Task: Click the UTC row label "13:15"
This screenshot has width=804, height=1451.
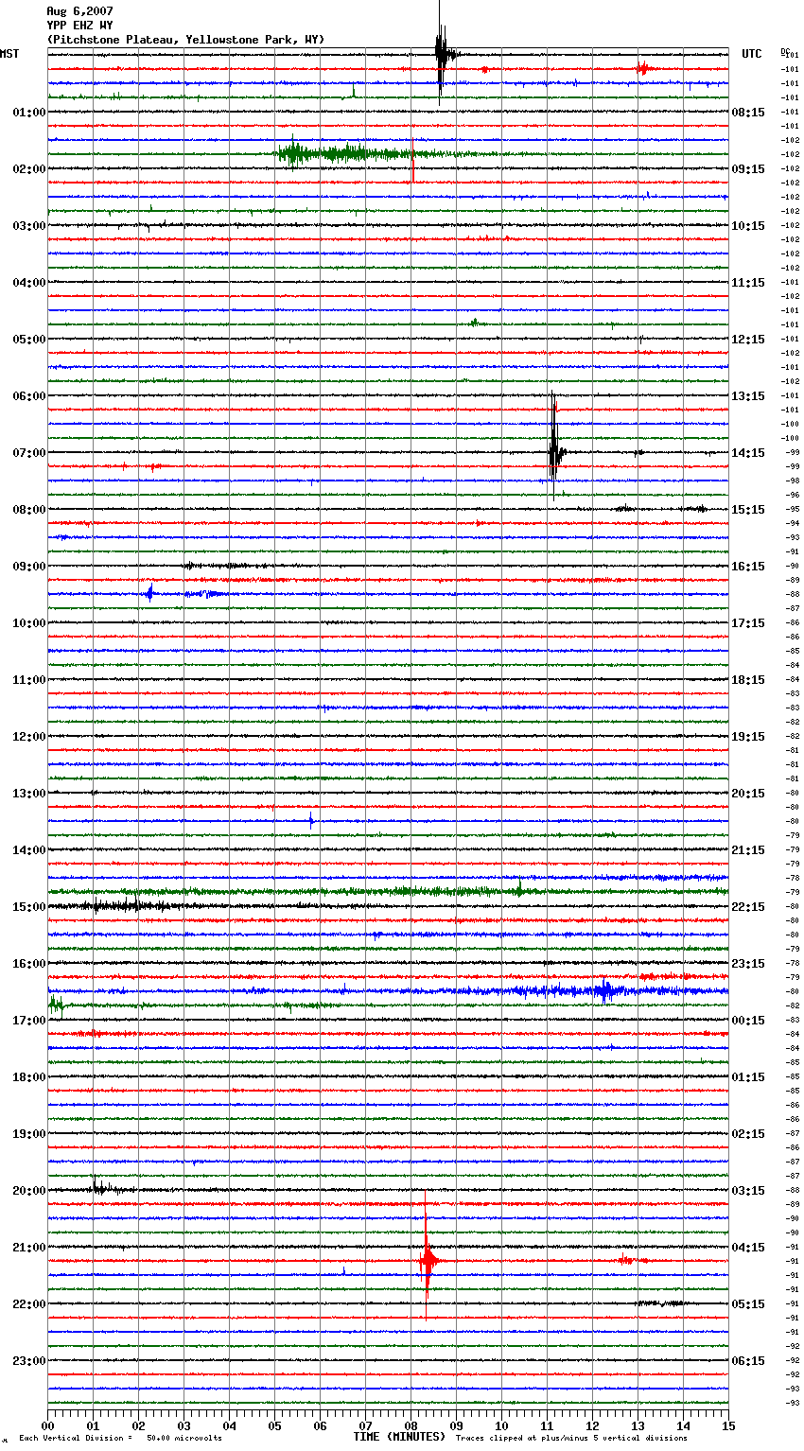Action: (748, 396)
